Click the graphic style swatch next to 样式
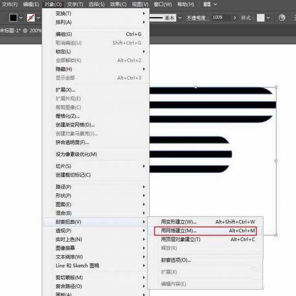This screenshot has width=296, height=296. click(x=260, y=18)
